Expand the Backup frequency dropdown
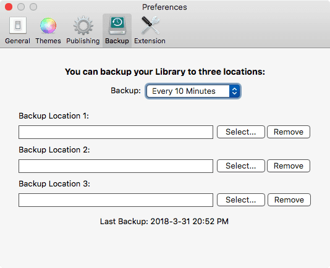 193,91
